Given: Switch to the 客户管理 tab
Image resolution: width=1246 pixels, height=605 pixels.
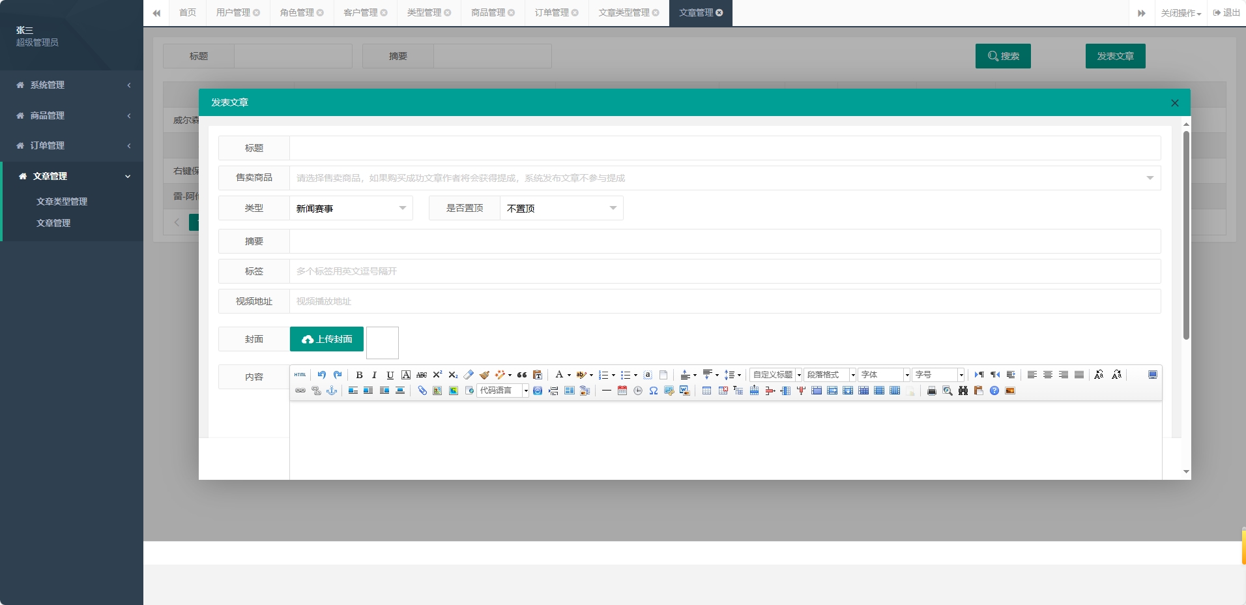Looking at the screenshot, I should pos(366,13).
